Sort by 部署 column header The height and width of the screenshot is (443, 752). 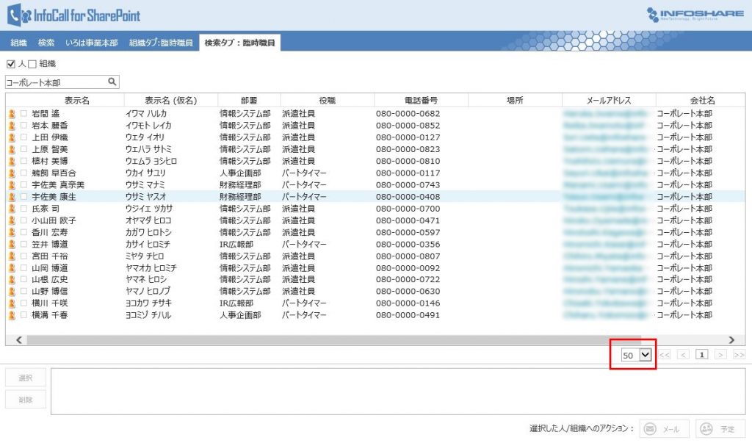click(249, 101)
